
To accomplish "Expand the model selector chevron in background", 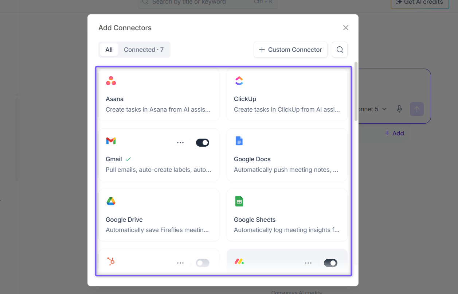I will point(384,109).
